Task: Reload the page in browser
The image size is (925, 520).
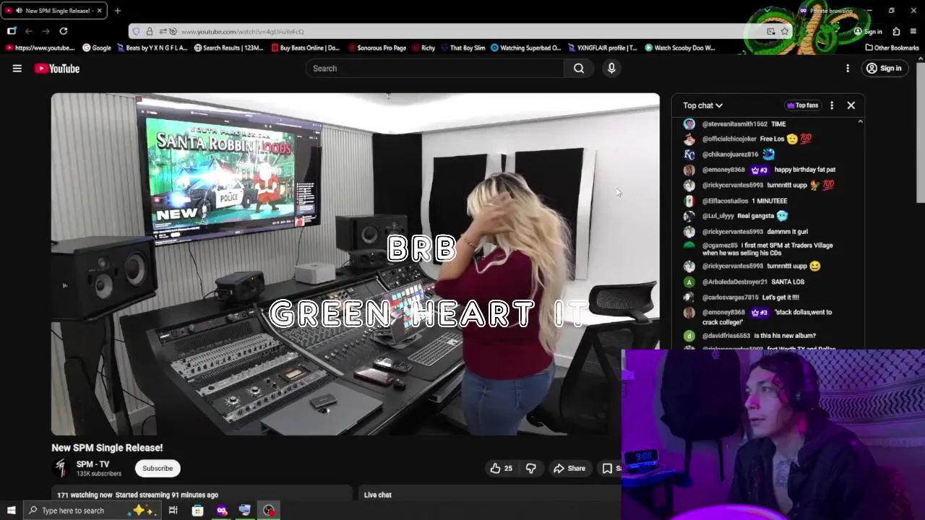Action: (x=64, y=31)
